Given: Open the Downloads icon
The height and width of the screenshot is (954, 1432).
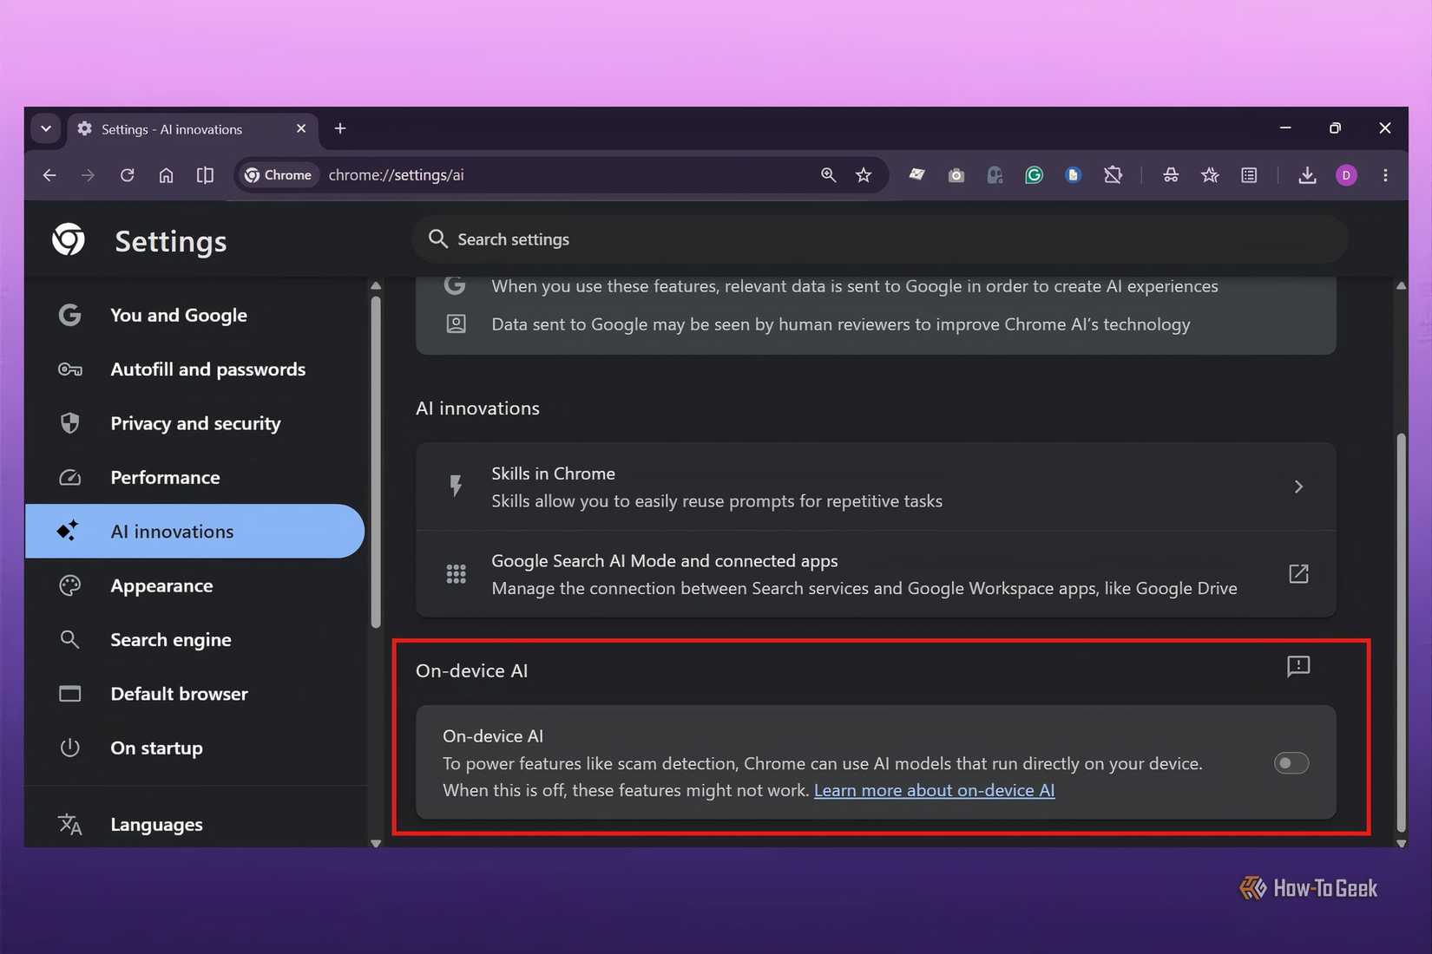Looking at the screenshot, I should point(1307,175).
